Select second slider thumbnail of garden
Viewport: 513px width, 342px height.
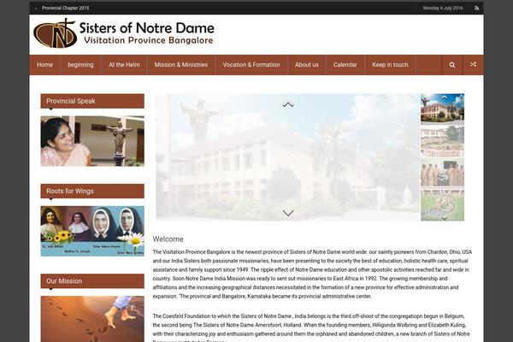pos(442,141)
